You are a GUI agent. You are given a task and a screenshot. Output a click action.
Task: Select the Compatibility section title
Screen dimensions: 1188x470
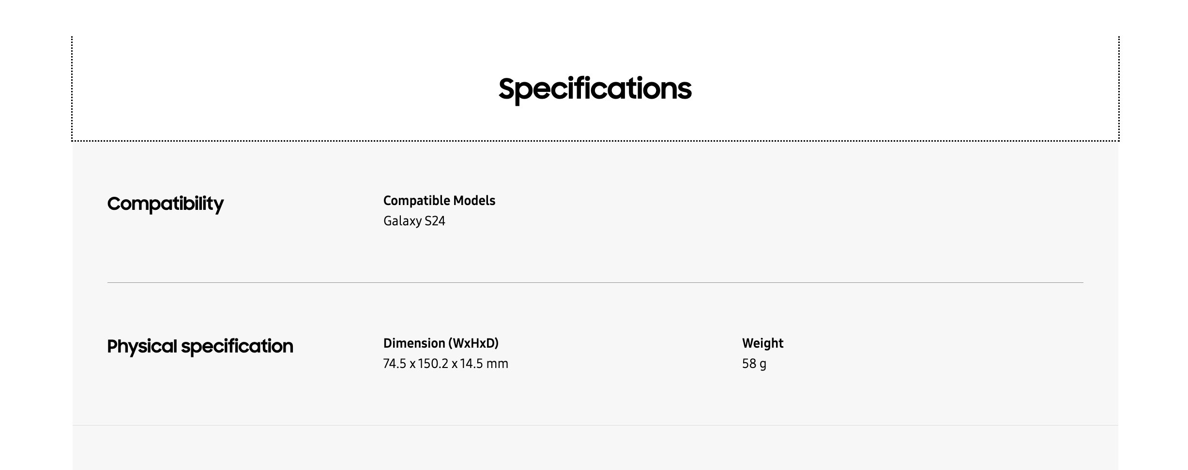point(165,204)
